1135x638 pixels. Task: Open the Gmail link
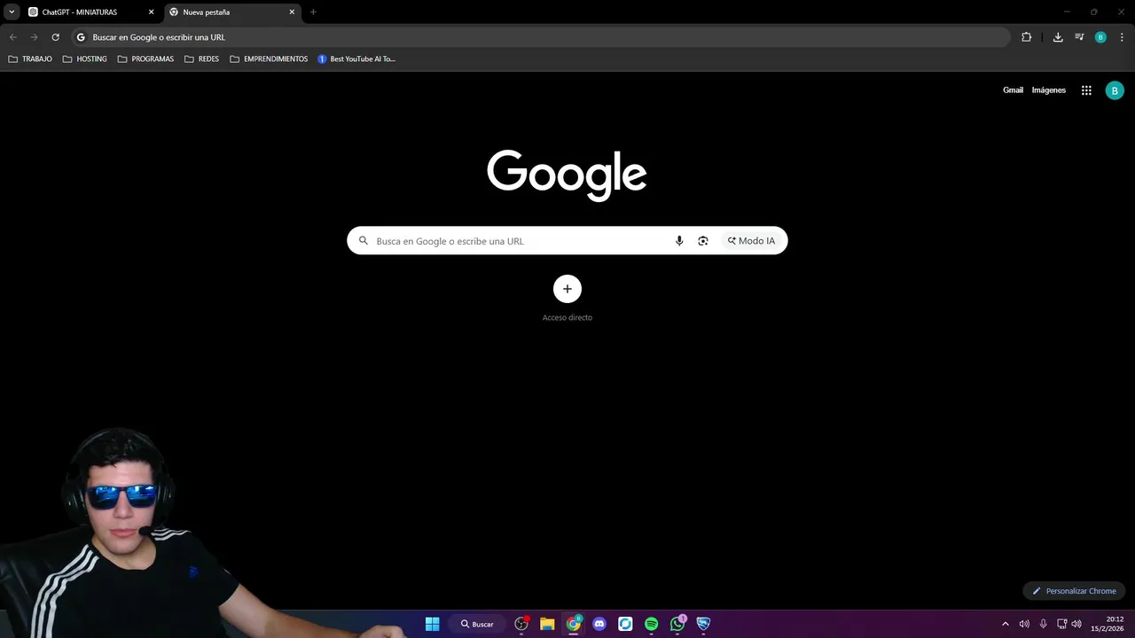1013,90
